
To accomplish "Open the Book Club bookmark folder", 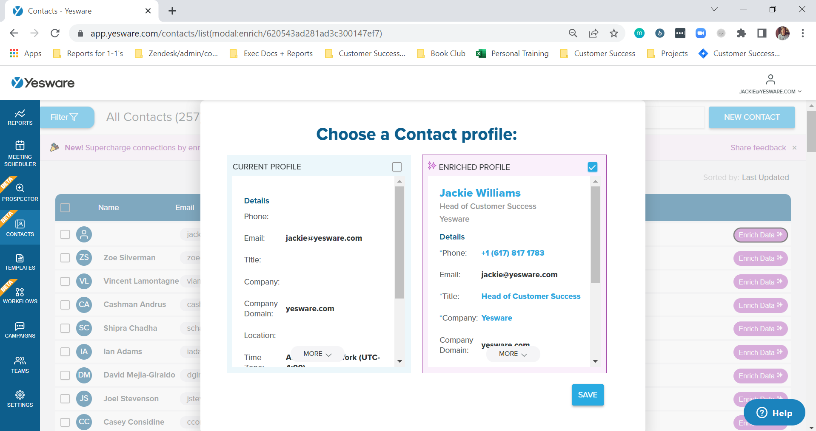I will pyautogui.click(x=441, y=54).
